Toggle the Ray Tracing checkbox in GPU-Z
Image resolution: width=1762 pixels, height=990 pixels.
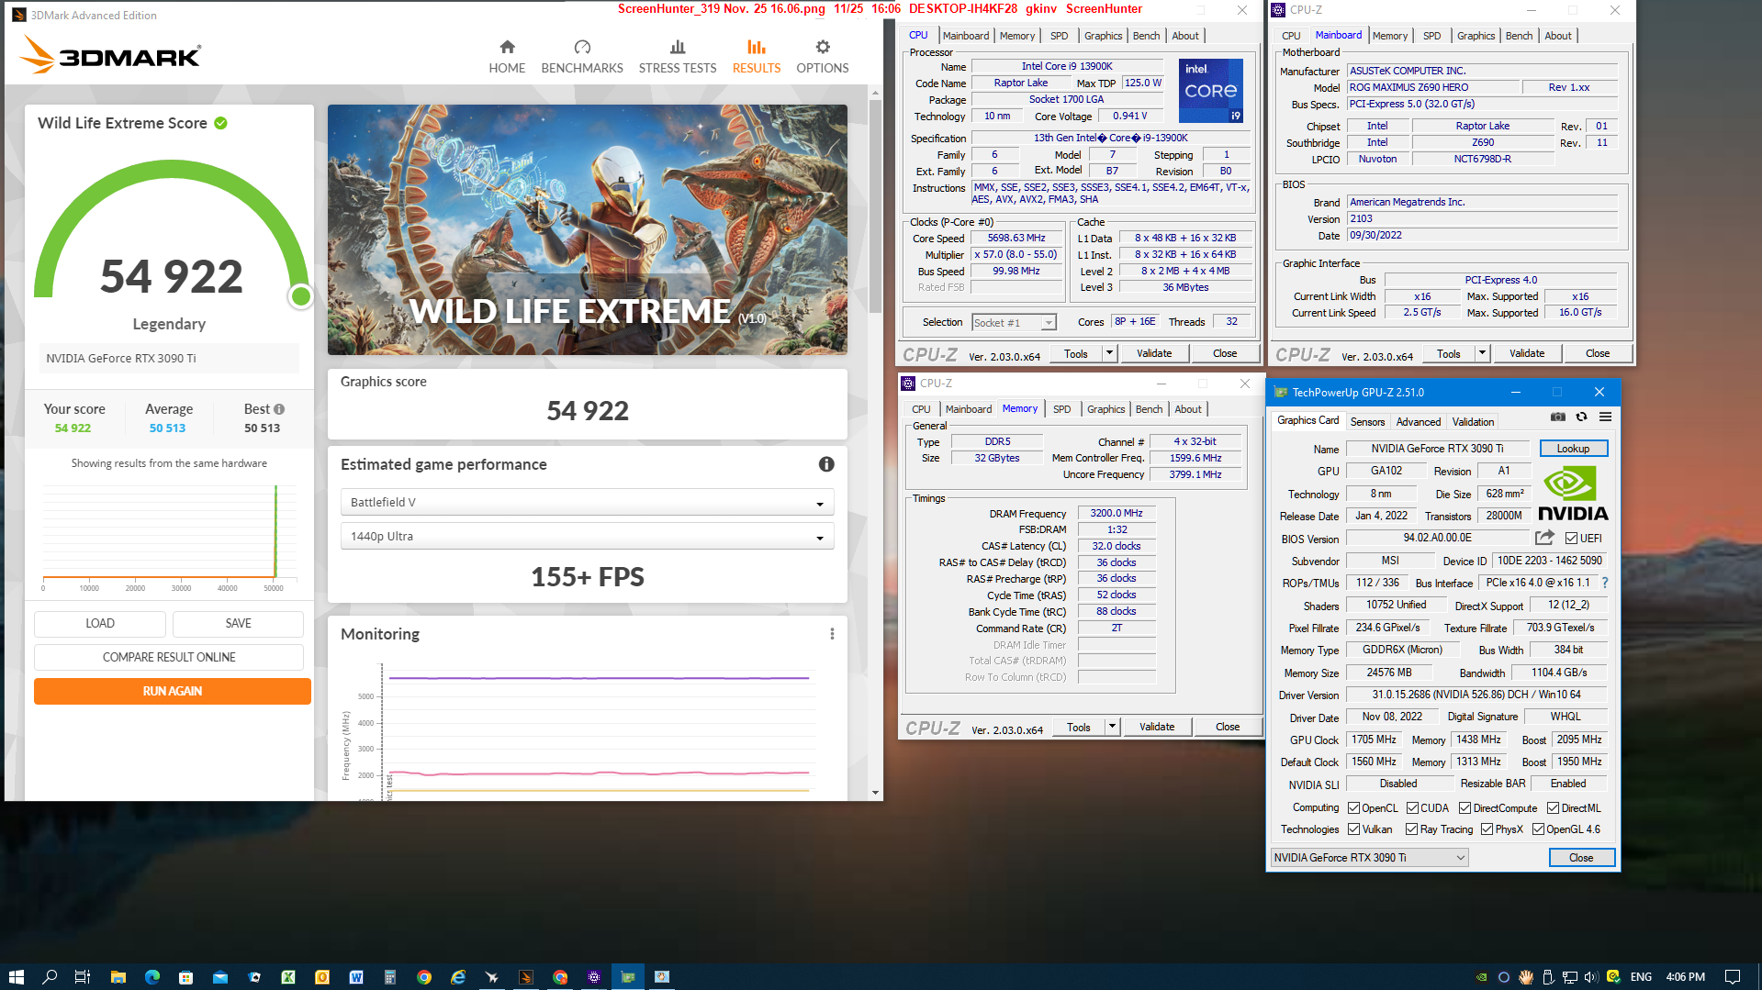(1411, 829)
